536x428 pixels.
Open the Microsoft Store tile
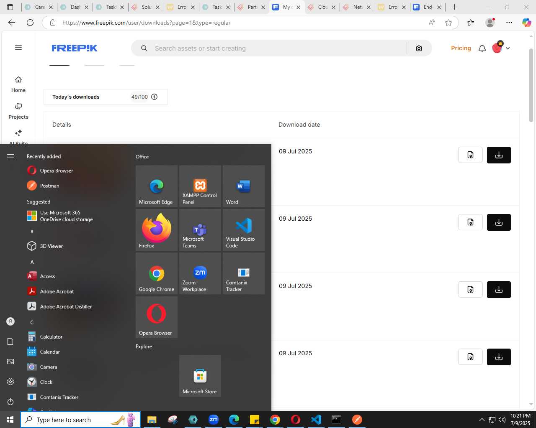click(200, 376)
